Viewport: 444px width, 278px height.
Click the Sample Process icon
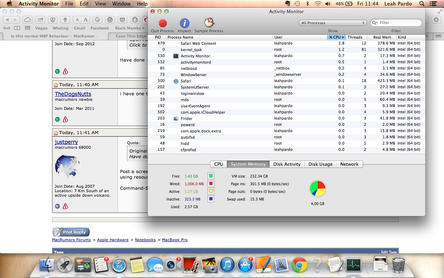point(209,23)
